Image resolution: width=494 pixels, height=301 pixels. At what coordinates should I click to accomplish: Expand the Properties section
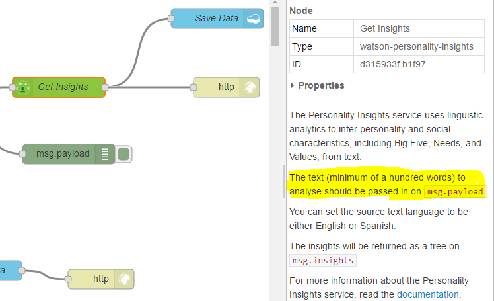pyautogui.click(x=318, y=85)
